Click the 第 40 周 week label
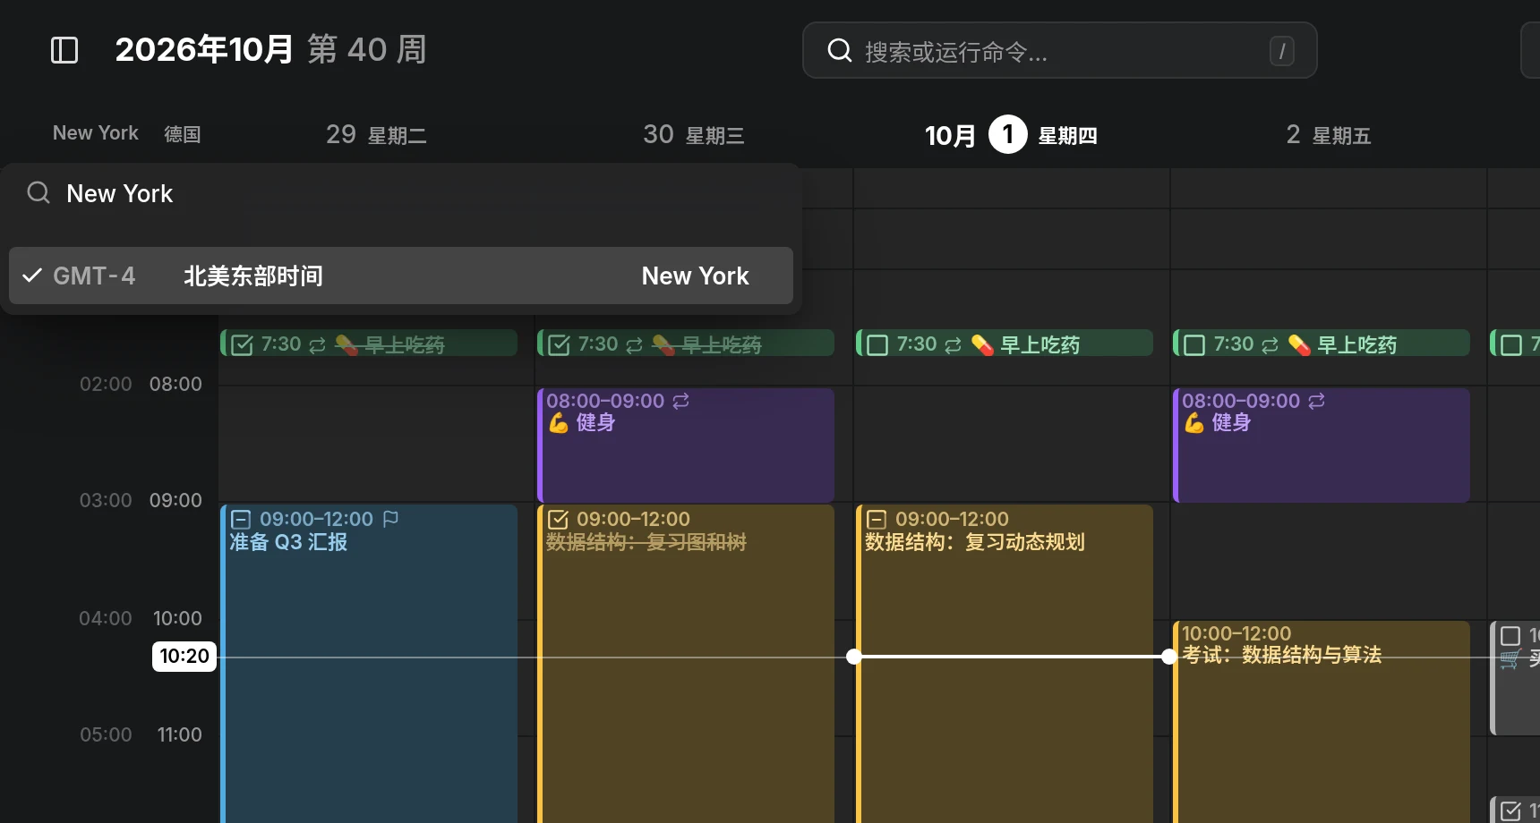This screenshot has width=1540, height=823. [x=367, y=49]
